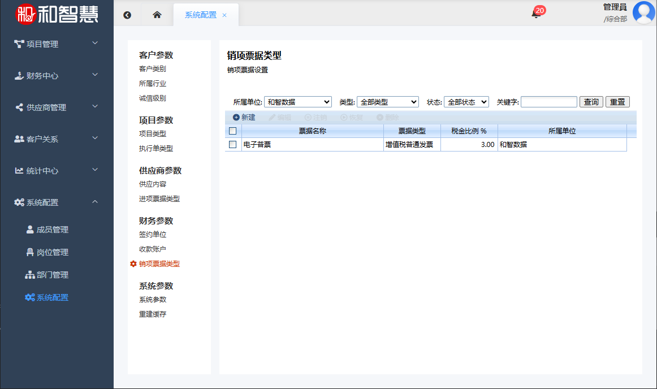Click the 注销 toolbar icon
The height and width of the screenshot is (389, 657).
(308, 118)
